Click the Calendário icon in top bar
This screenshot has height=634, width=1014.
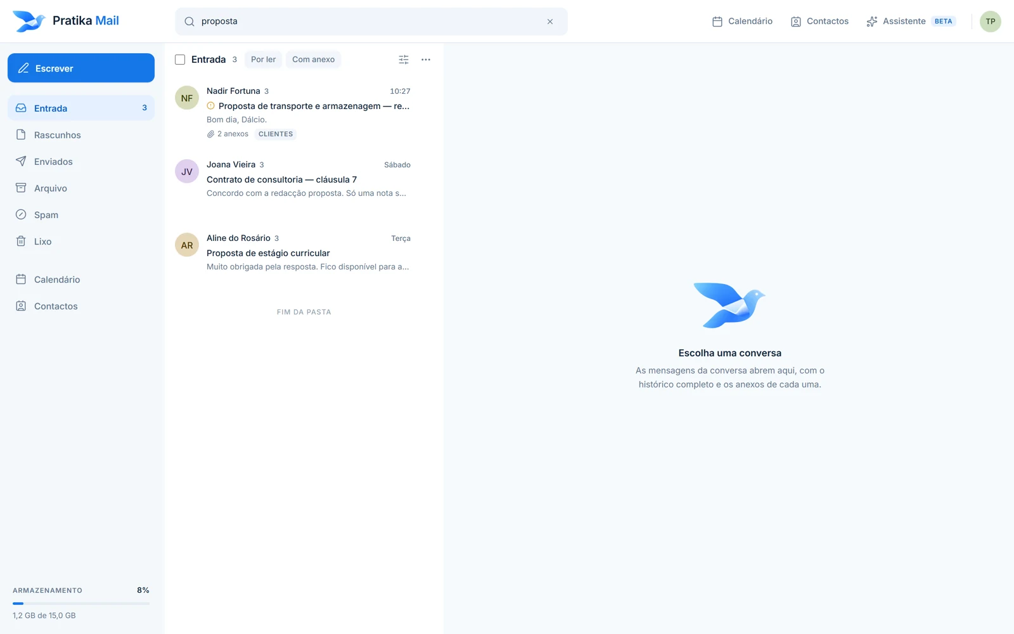[x=717, y=22]
